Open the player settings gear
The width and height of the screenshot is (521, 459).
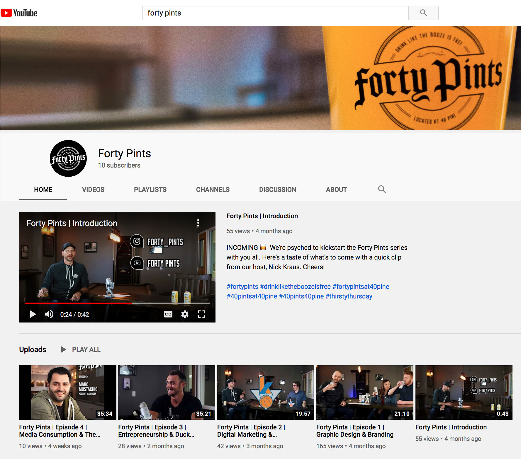coord(185,314)
